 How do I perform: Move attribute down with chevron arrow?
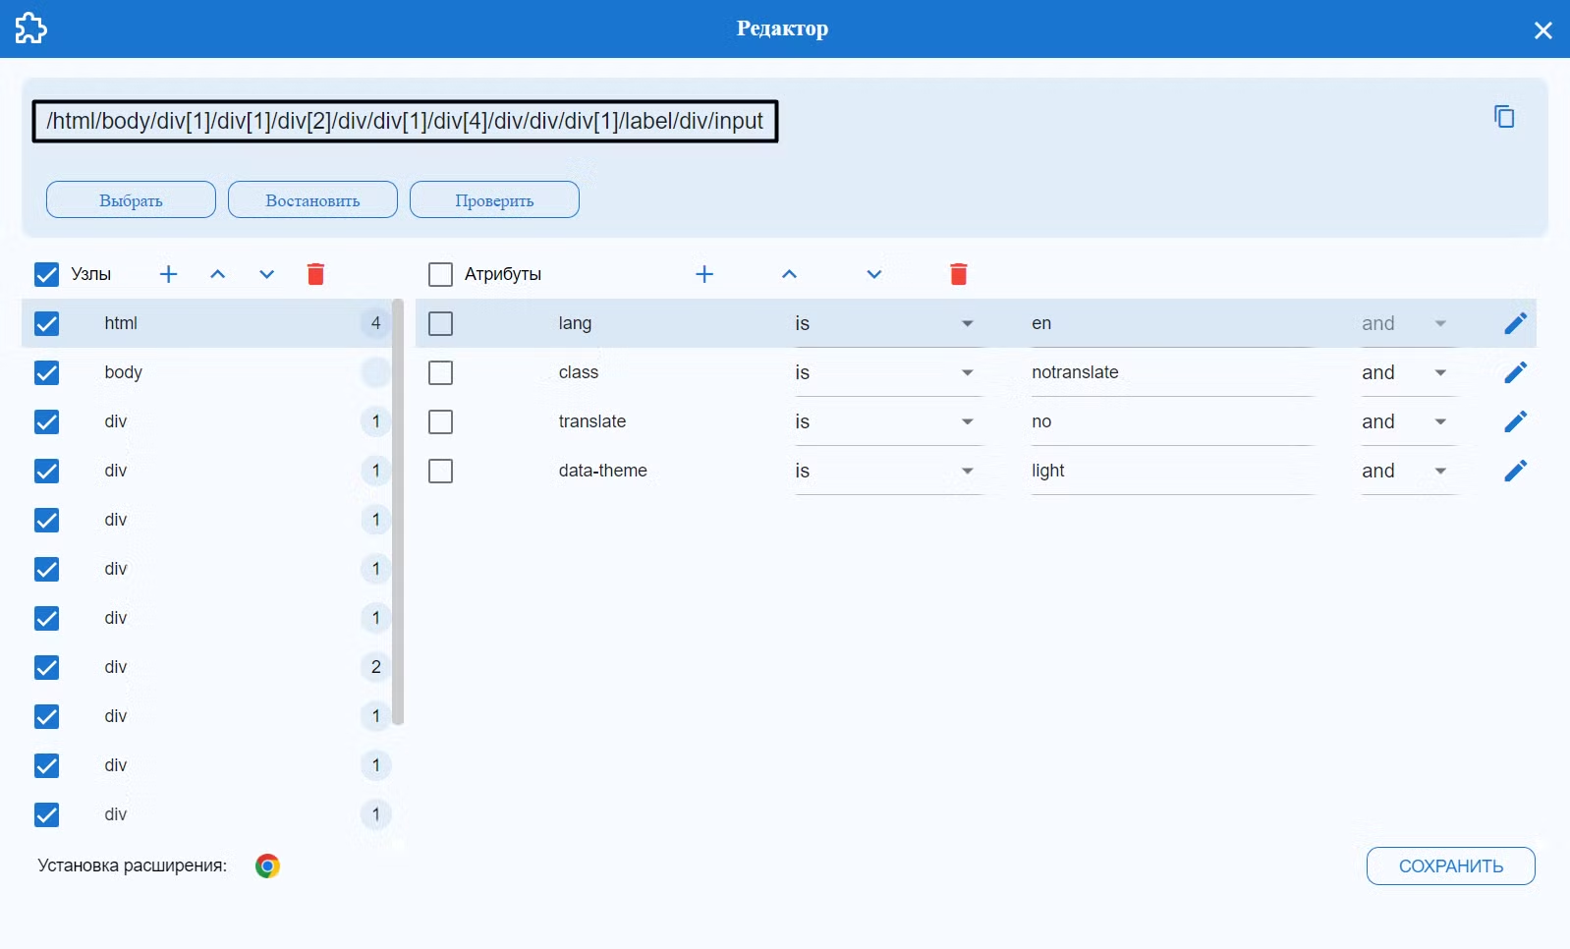(874, 274)
